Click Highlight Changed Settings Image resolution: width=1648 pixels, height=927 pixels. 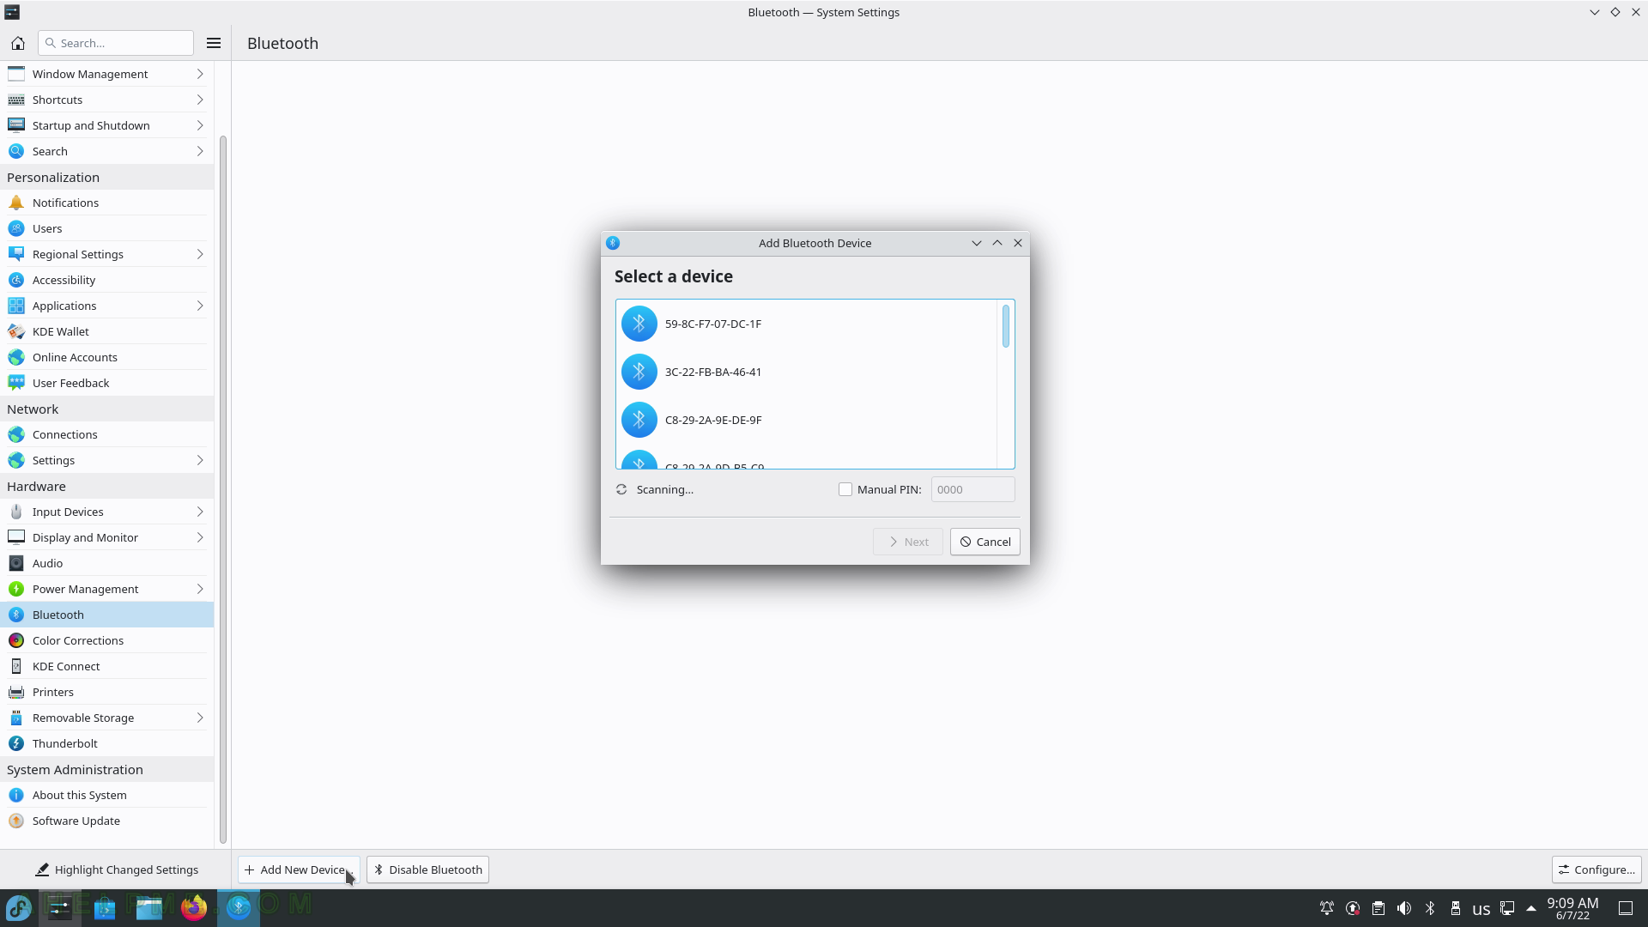coord(117,869)
